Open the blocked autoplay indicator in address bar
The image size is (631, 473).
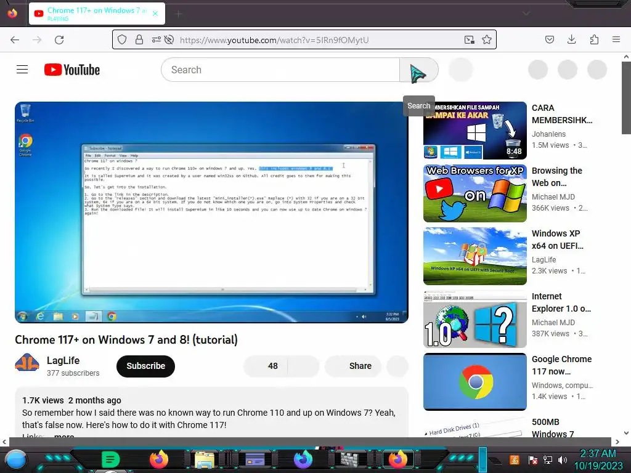(x=169, y=39)
